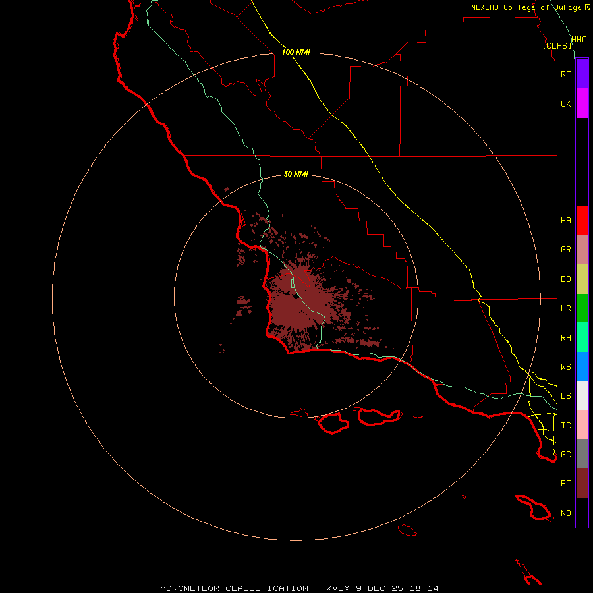Click the RA legend label
593x593 pixels.
(565, 338)
